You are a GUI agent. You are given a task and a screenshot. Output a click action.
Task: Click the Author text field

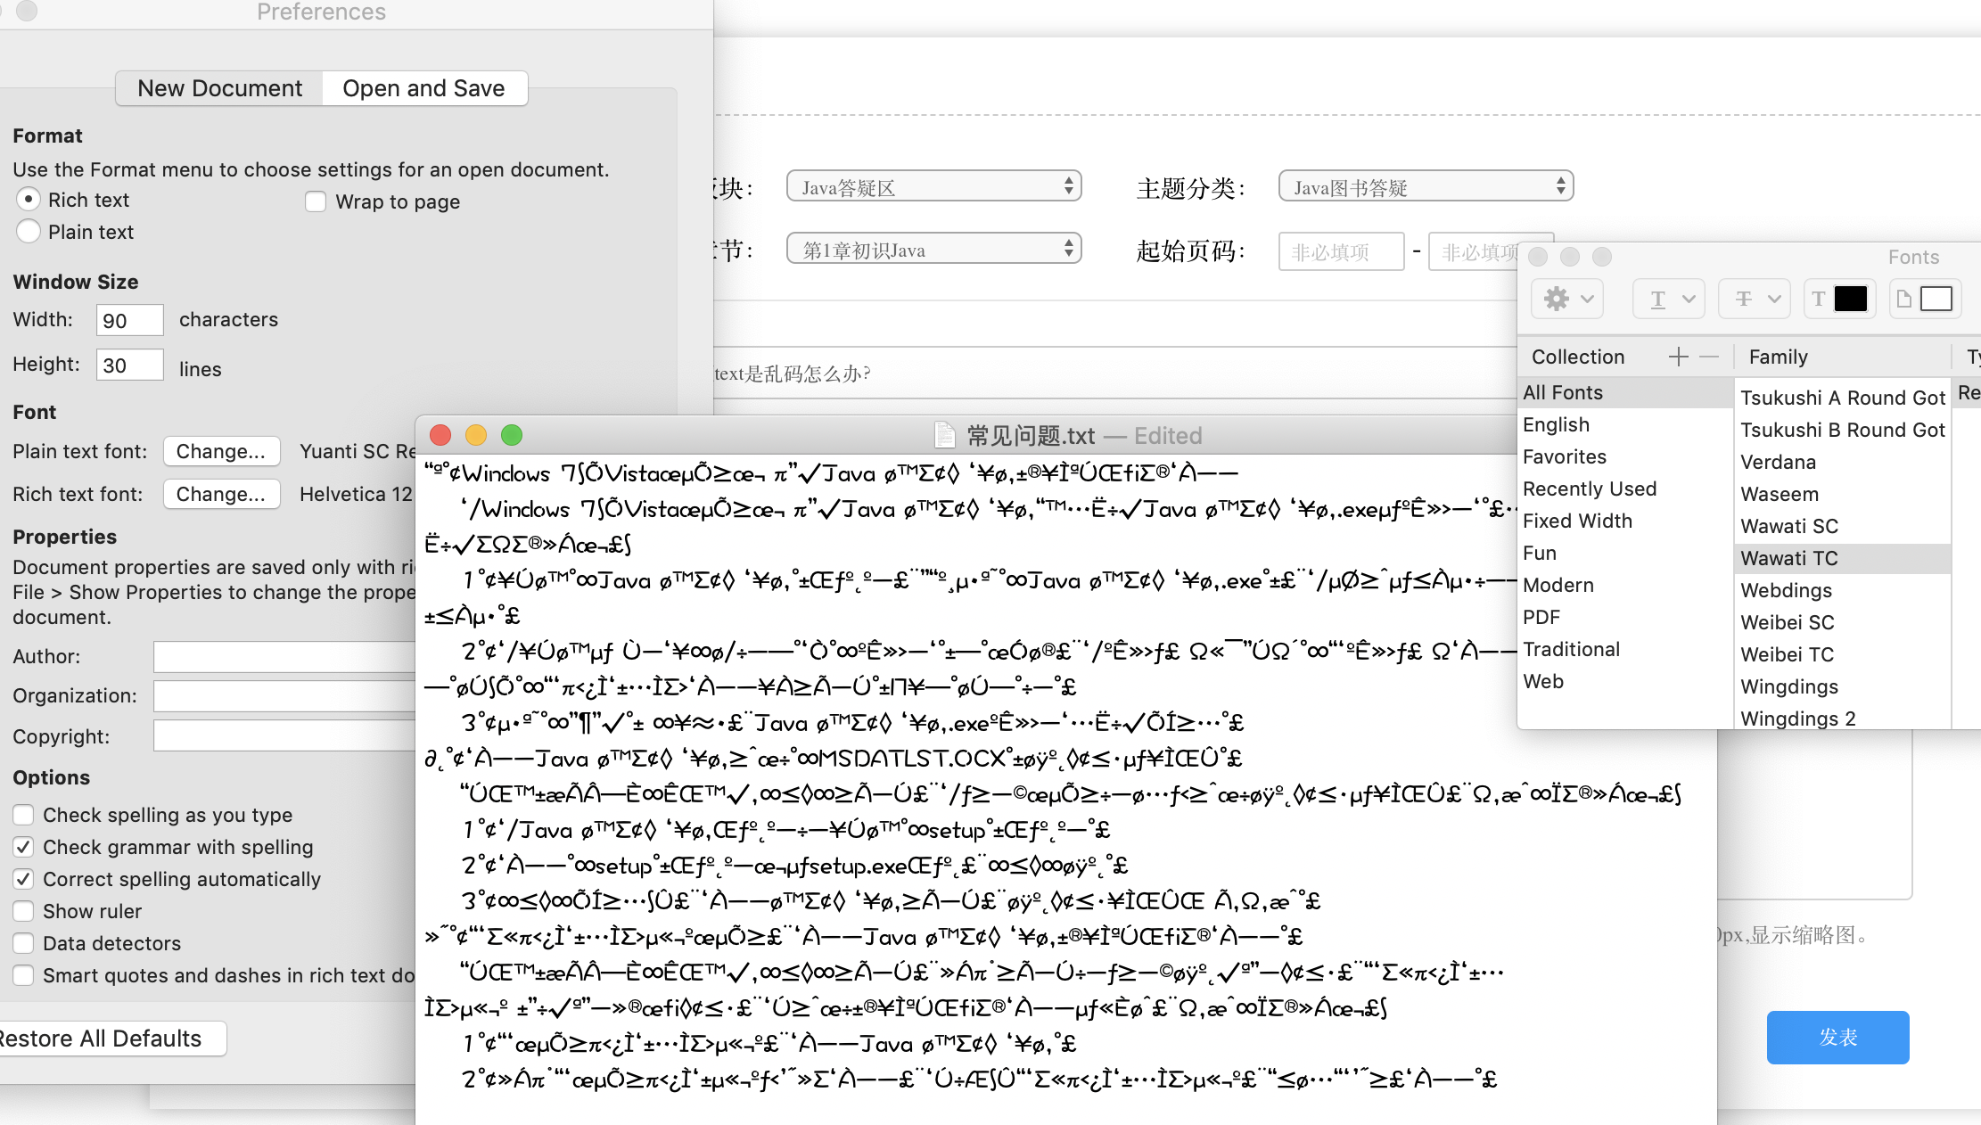[x=284, y=657]
